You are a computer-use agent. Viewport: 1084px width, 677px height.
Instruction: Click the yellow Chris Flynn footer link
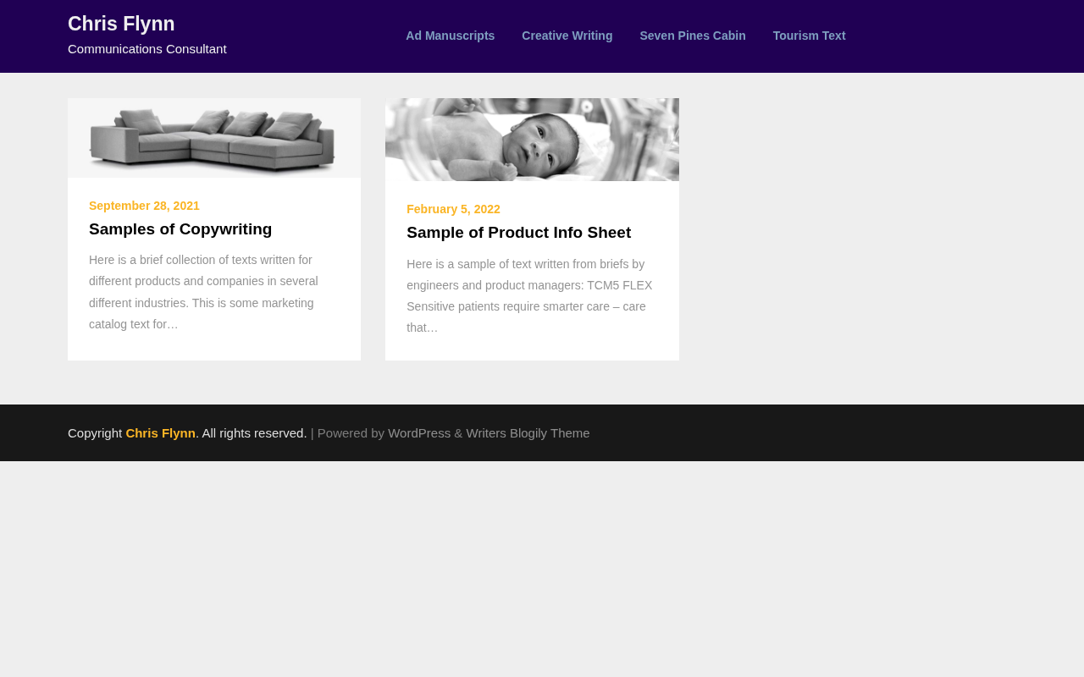pos(160,433)
